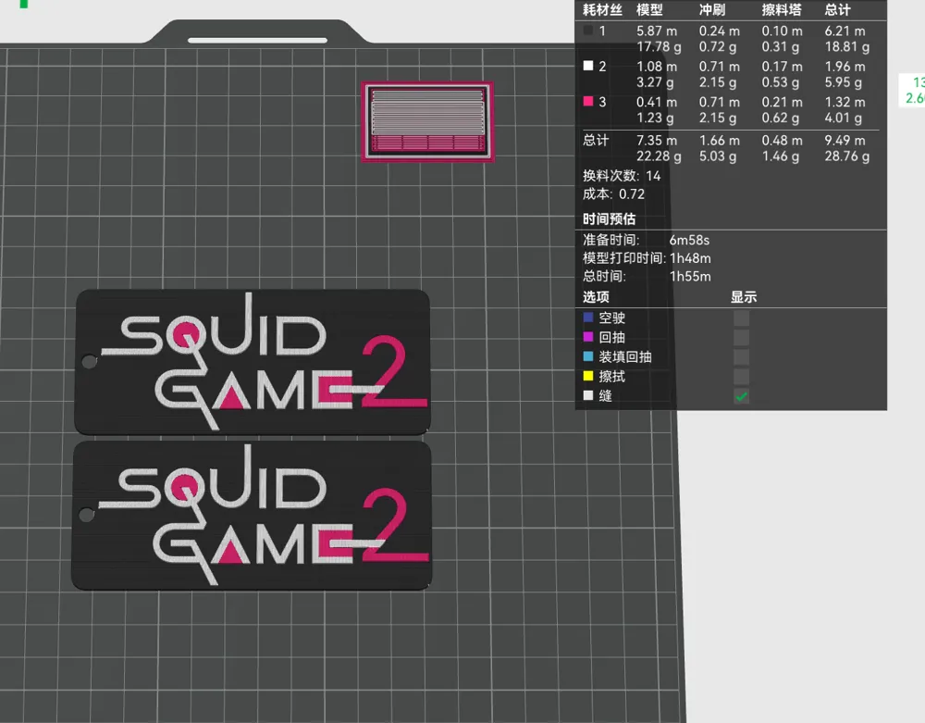
Task: Click the keyring hole on upper keychain
Action: (x=89, y=361)
